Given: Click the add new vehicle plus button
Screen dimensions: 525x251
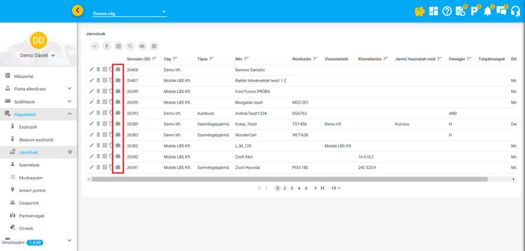Looking at the screenshot, I should point(95,46).
